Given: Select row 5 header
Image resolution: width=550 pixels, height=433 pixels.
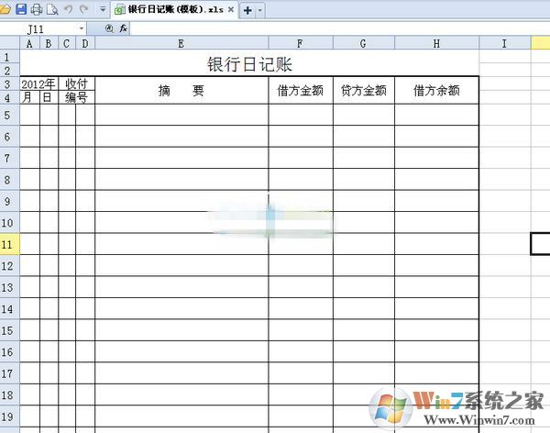Looking at the screenshot, I should 10,115.
